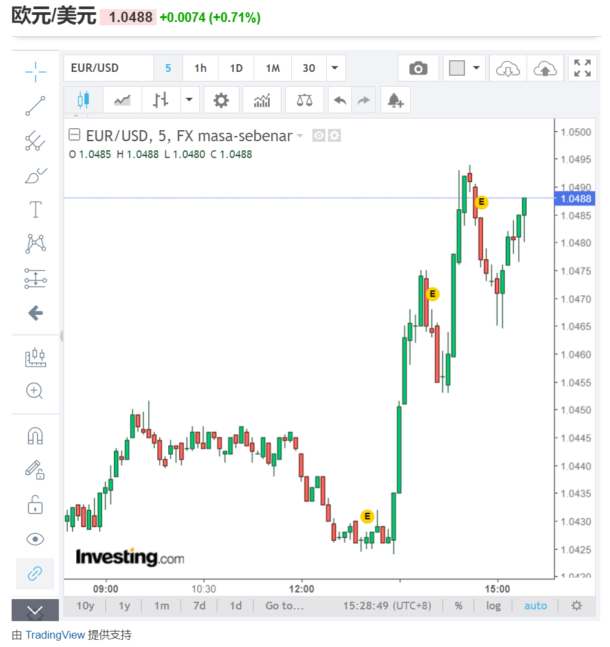Image resolution: width=610 pixels, height=647 pixels.
Task: Select the pitchfork drawing tool
Action: pyautogui.click(x=36, y=141)
